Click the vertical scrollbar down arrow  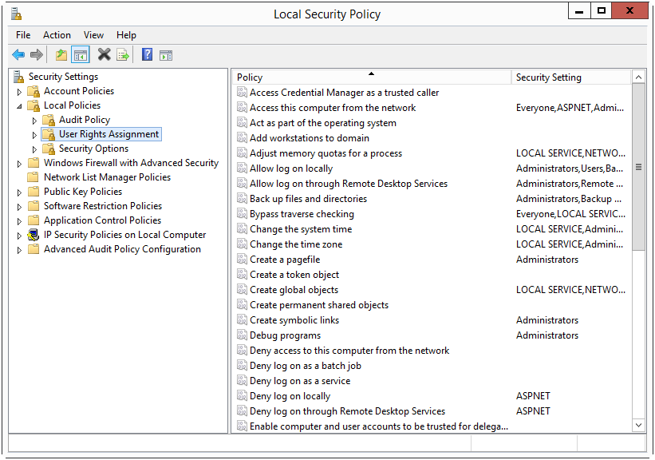coord(638,426)
